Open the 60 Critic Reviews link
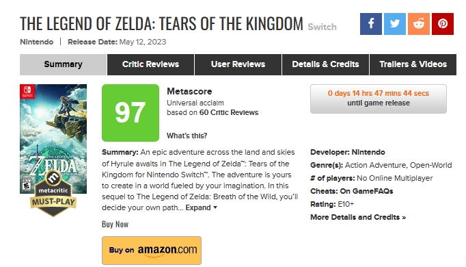This screenshot has height=267, width=466. click(228, 112)
